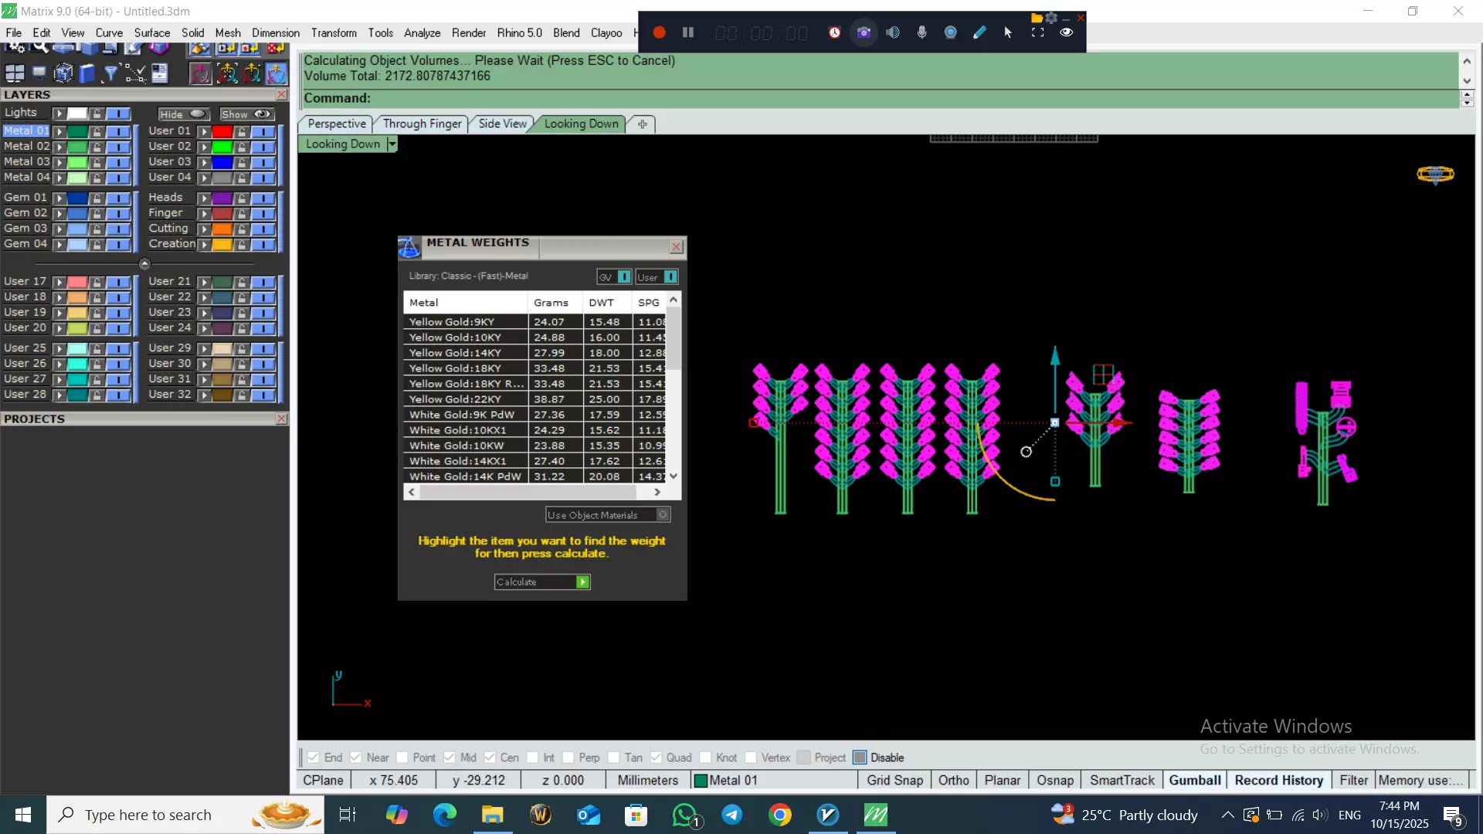This screenshot has width=1483, height=834.
Task: Click the blue funnel selection filter icon
Action: click(x=110, y=73)
